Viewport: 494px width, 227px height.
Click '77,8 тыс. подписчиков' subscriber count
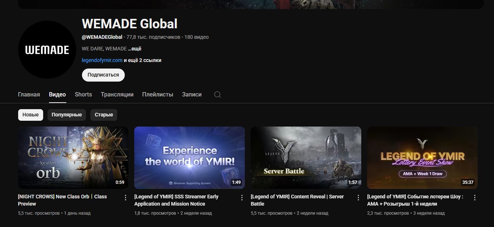click(153, 37)
